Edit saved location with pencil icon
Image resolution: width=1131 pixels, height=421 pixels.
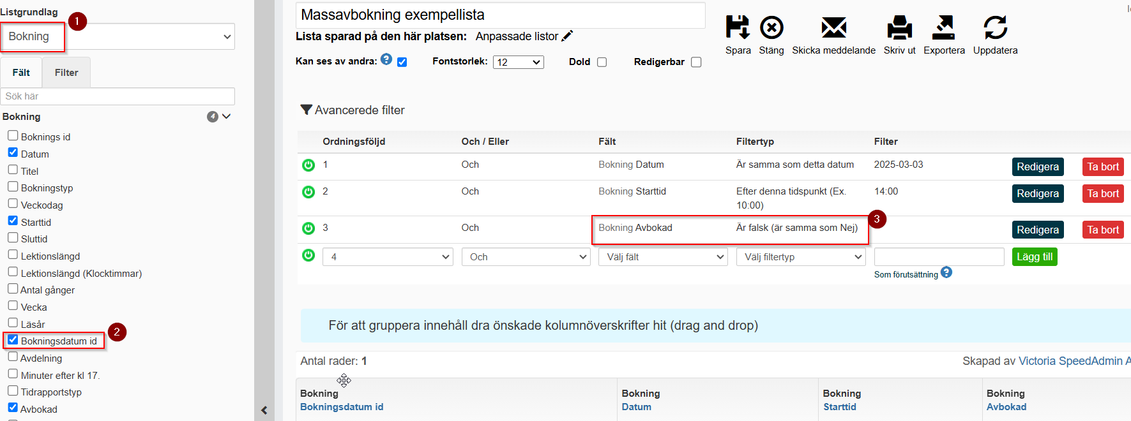point(567,36)
